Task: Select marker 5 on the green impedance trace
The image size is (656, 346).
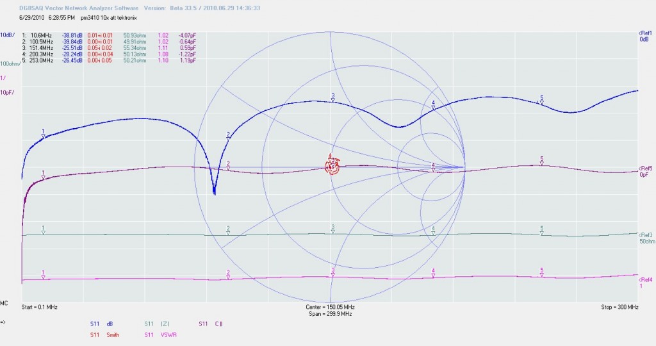Action: (x=541, y=231)
